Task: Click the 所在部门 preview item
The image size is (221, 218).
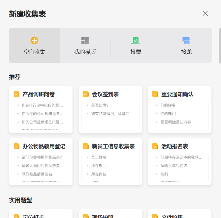Action: (x=99, y=166)
